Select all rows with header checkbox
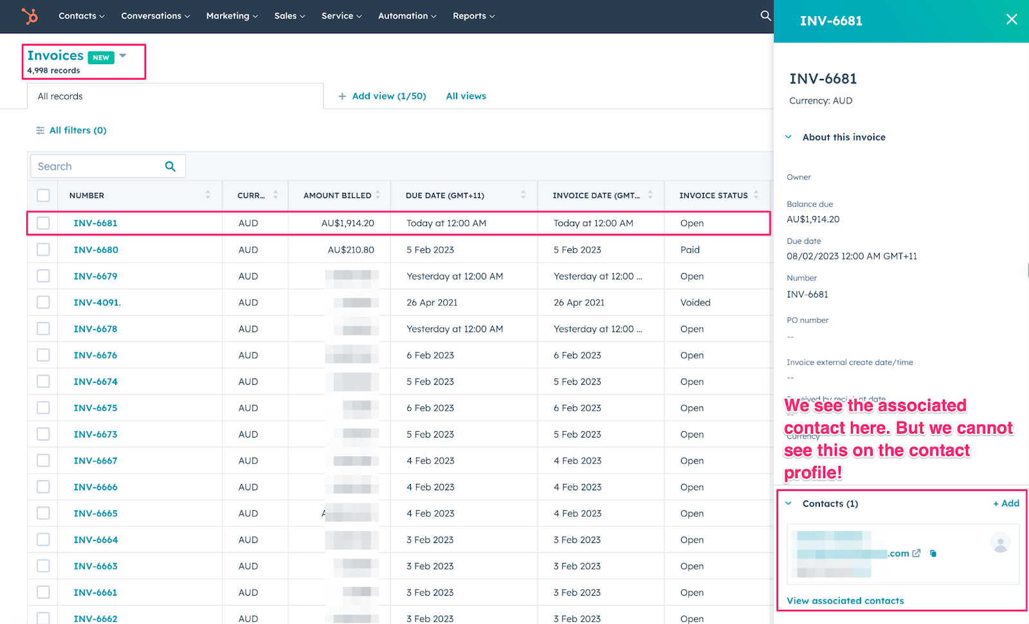This screenshot has height=624, width=1029. tap(43, 195)
